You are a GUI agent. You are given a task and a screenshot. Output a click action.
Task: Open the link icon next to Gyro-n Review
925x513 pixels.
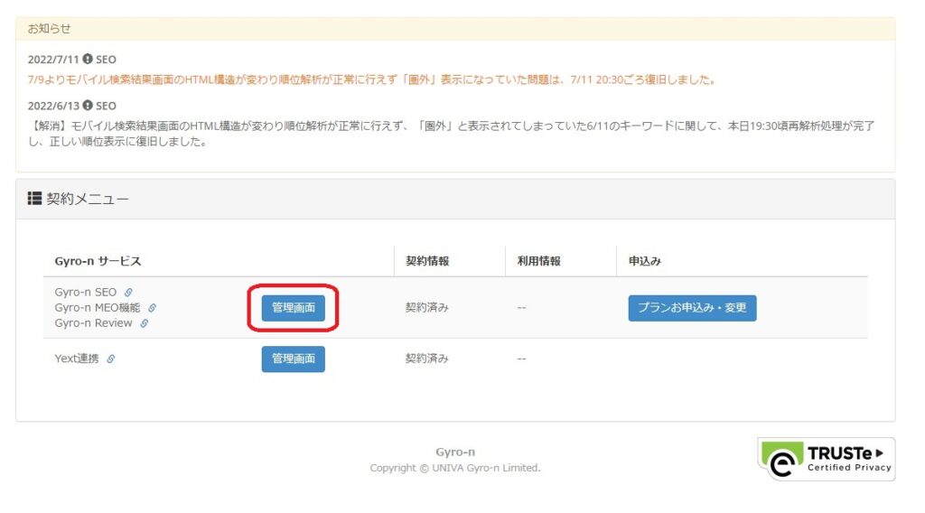(144, 323)
